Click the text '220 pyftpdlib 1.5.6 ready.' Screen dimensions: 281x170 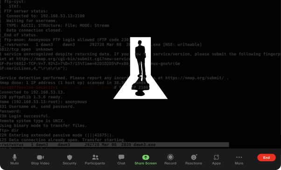click(x=31, y=97)
